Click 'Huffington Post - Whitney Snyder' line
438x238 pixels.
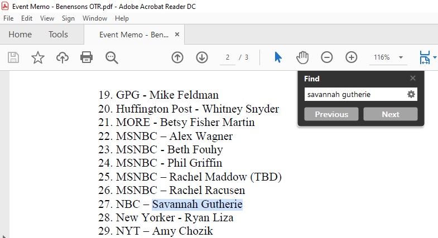(x=198, y=109)
